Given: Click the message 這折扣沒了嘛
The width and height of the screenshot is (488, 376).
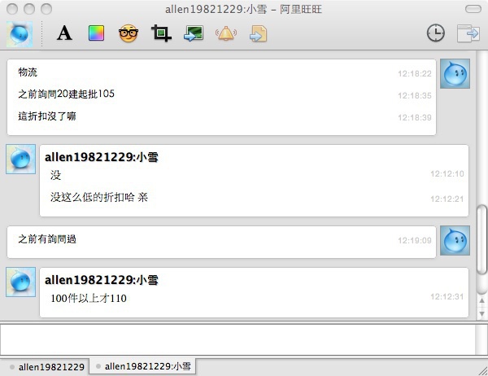Looking at the screenshot, I should point(47,116).
